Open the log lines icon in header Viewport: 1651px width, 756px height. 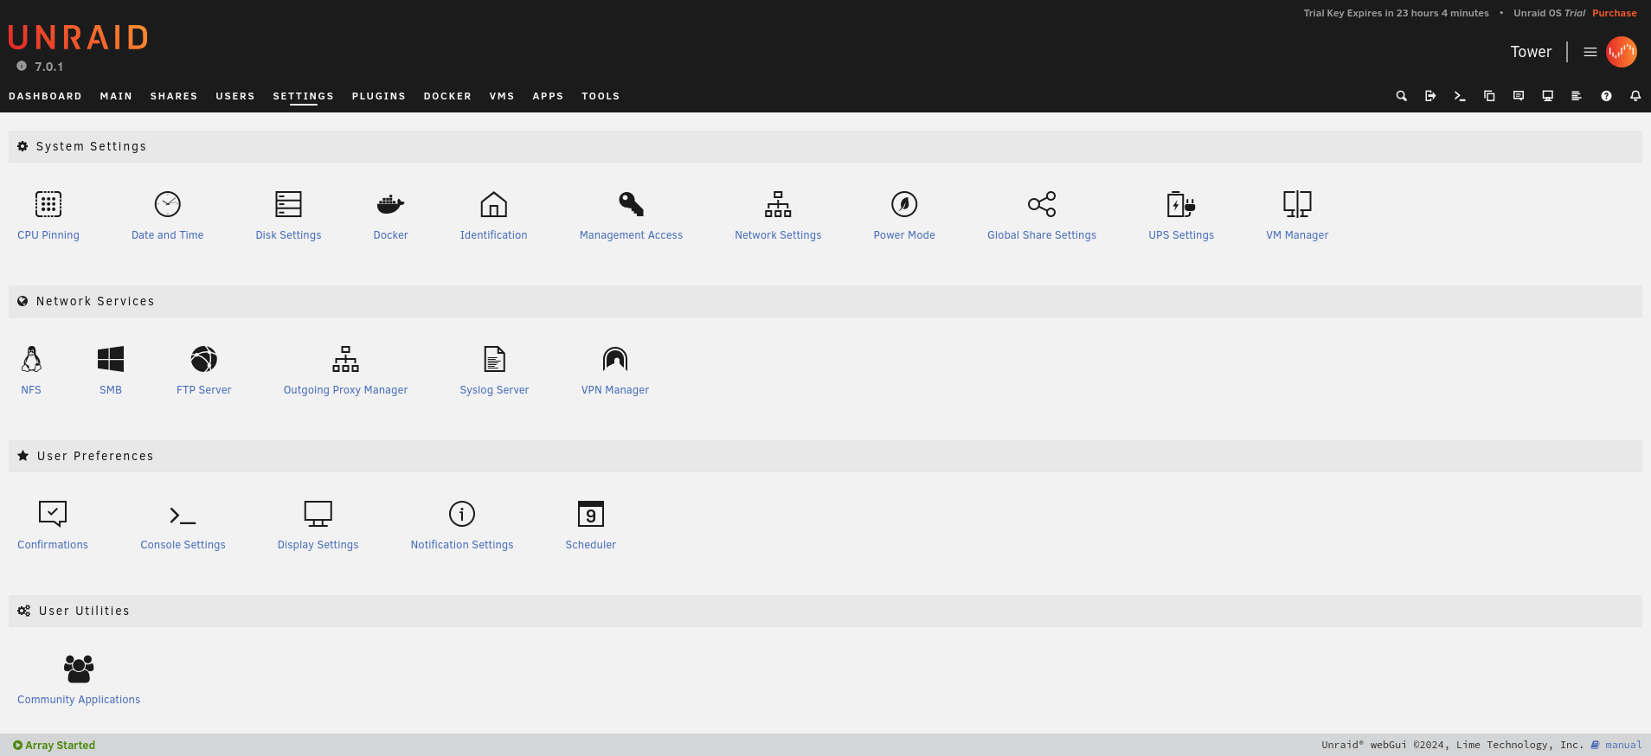coord(1577,96)
